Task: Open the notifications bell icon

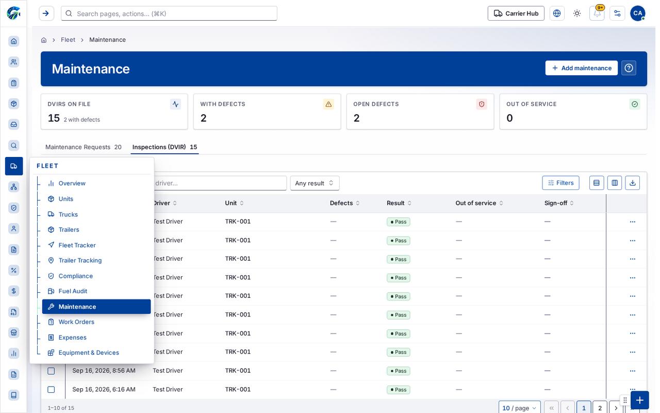Action: coord(597,13)
